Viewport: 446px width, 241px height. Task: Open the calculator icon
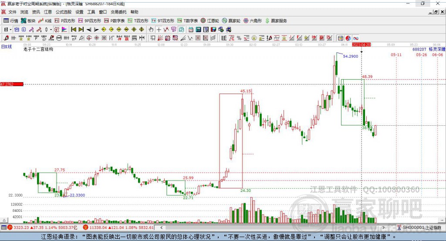click(198, 30)
